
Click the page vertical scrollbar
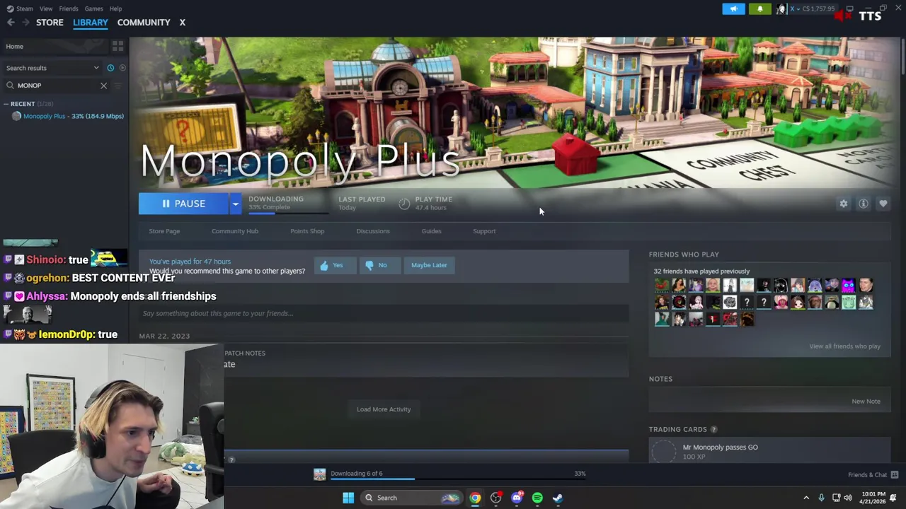(x=902, y=57)
